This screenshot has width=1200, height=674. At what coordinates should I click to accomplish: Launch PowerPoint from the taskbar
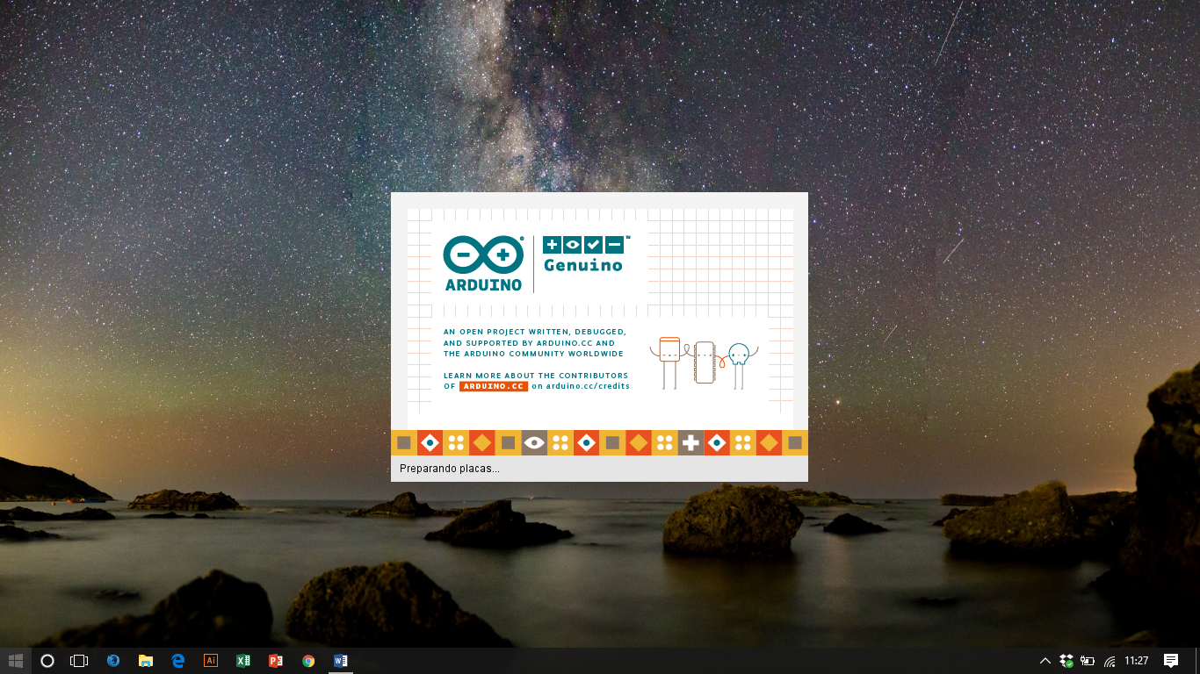click(x=276, y=661)
